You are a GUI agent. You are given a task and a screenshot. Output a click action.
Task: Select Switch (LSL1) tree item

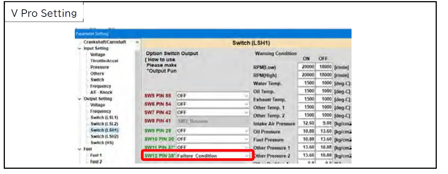104,117
